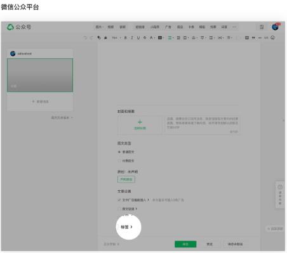
Task: Click the 保存并群发 button
Action: (x=235, y=244)
